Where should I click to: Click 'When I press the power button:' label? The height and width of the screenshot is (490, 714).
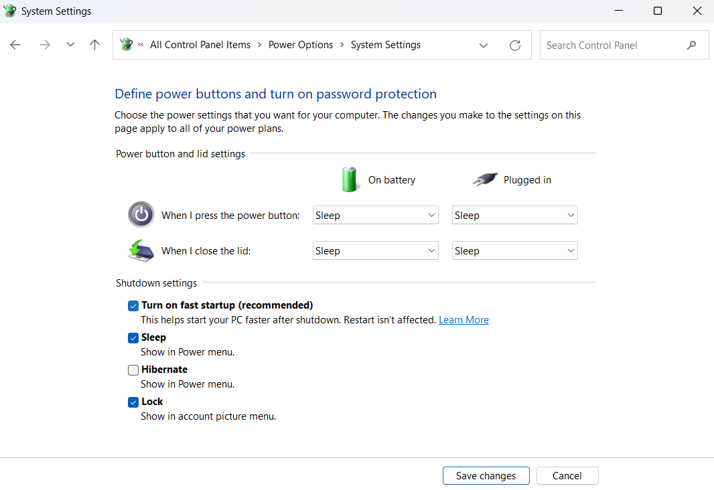point(230,215)
